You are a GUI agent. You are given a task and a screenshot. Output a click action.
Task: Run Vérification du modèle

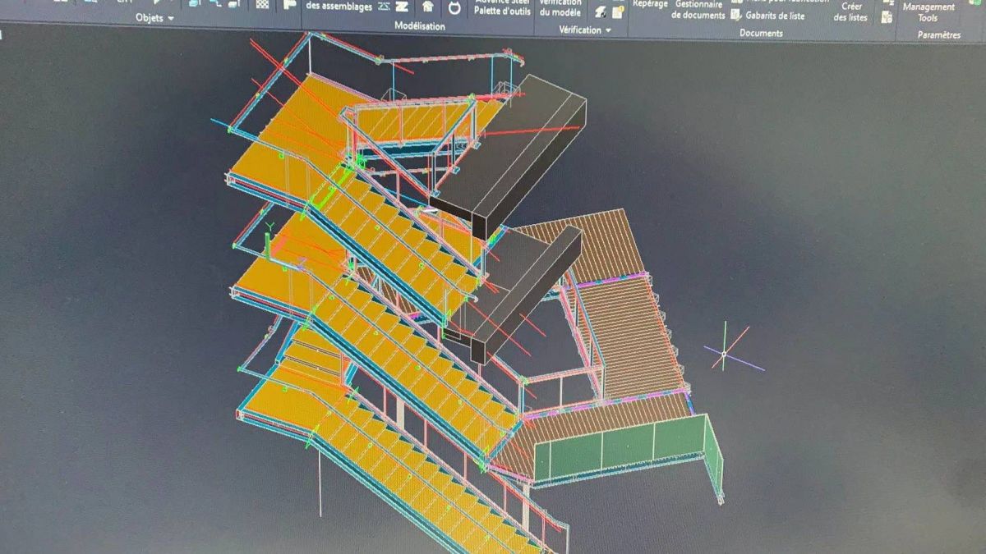coord(560,9)
